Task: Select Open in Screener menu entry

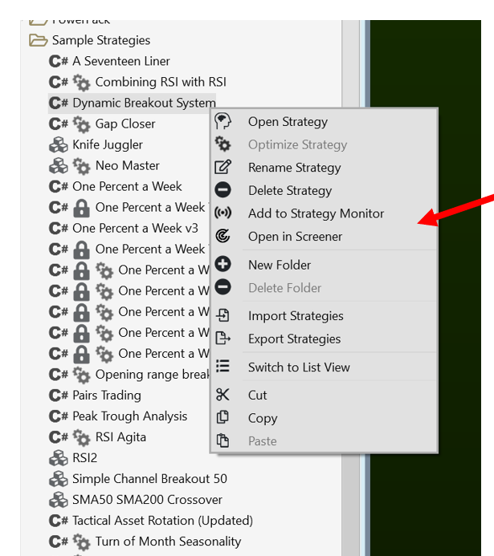Action: coord(295,237)
